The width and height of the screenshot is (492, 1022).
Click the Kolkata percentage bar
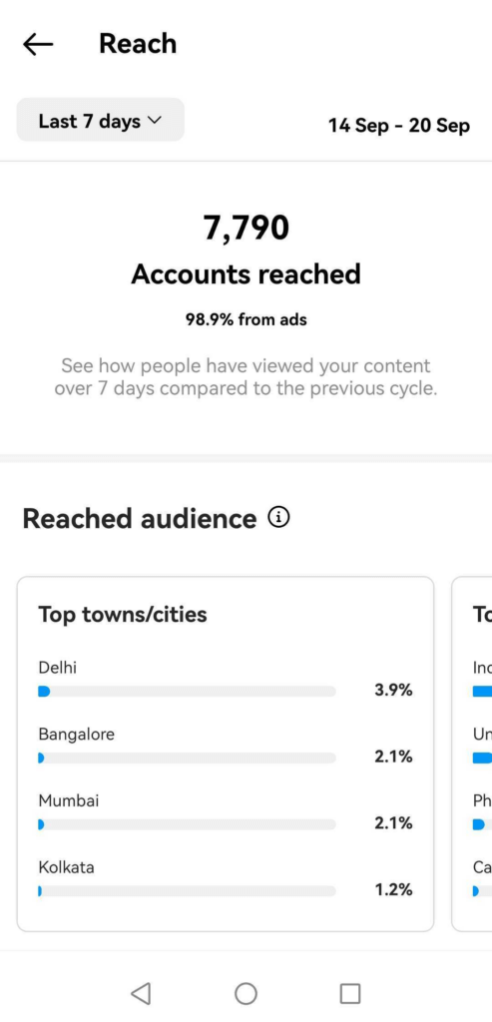point(187,891)
